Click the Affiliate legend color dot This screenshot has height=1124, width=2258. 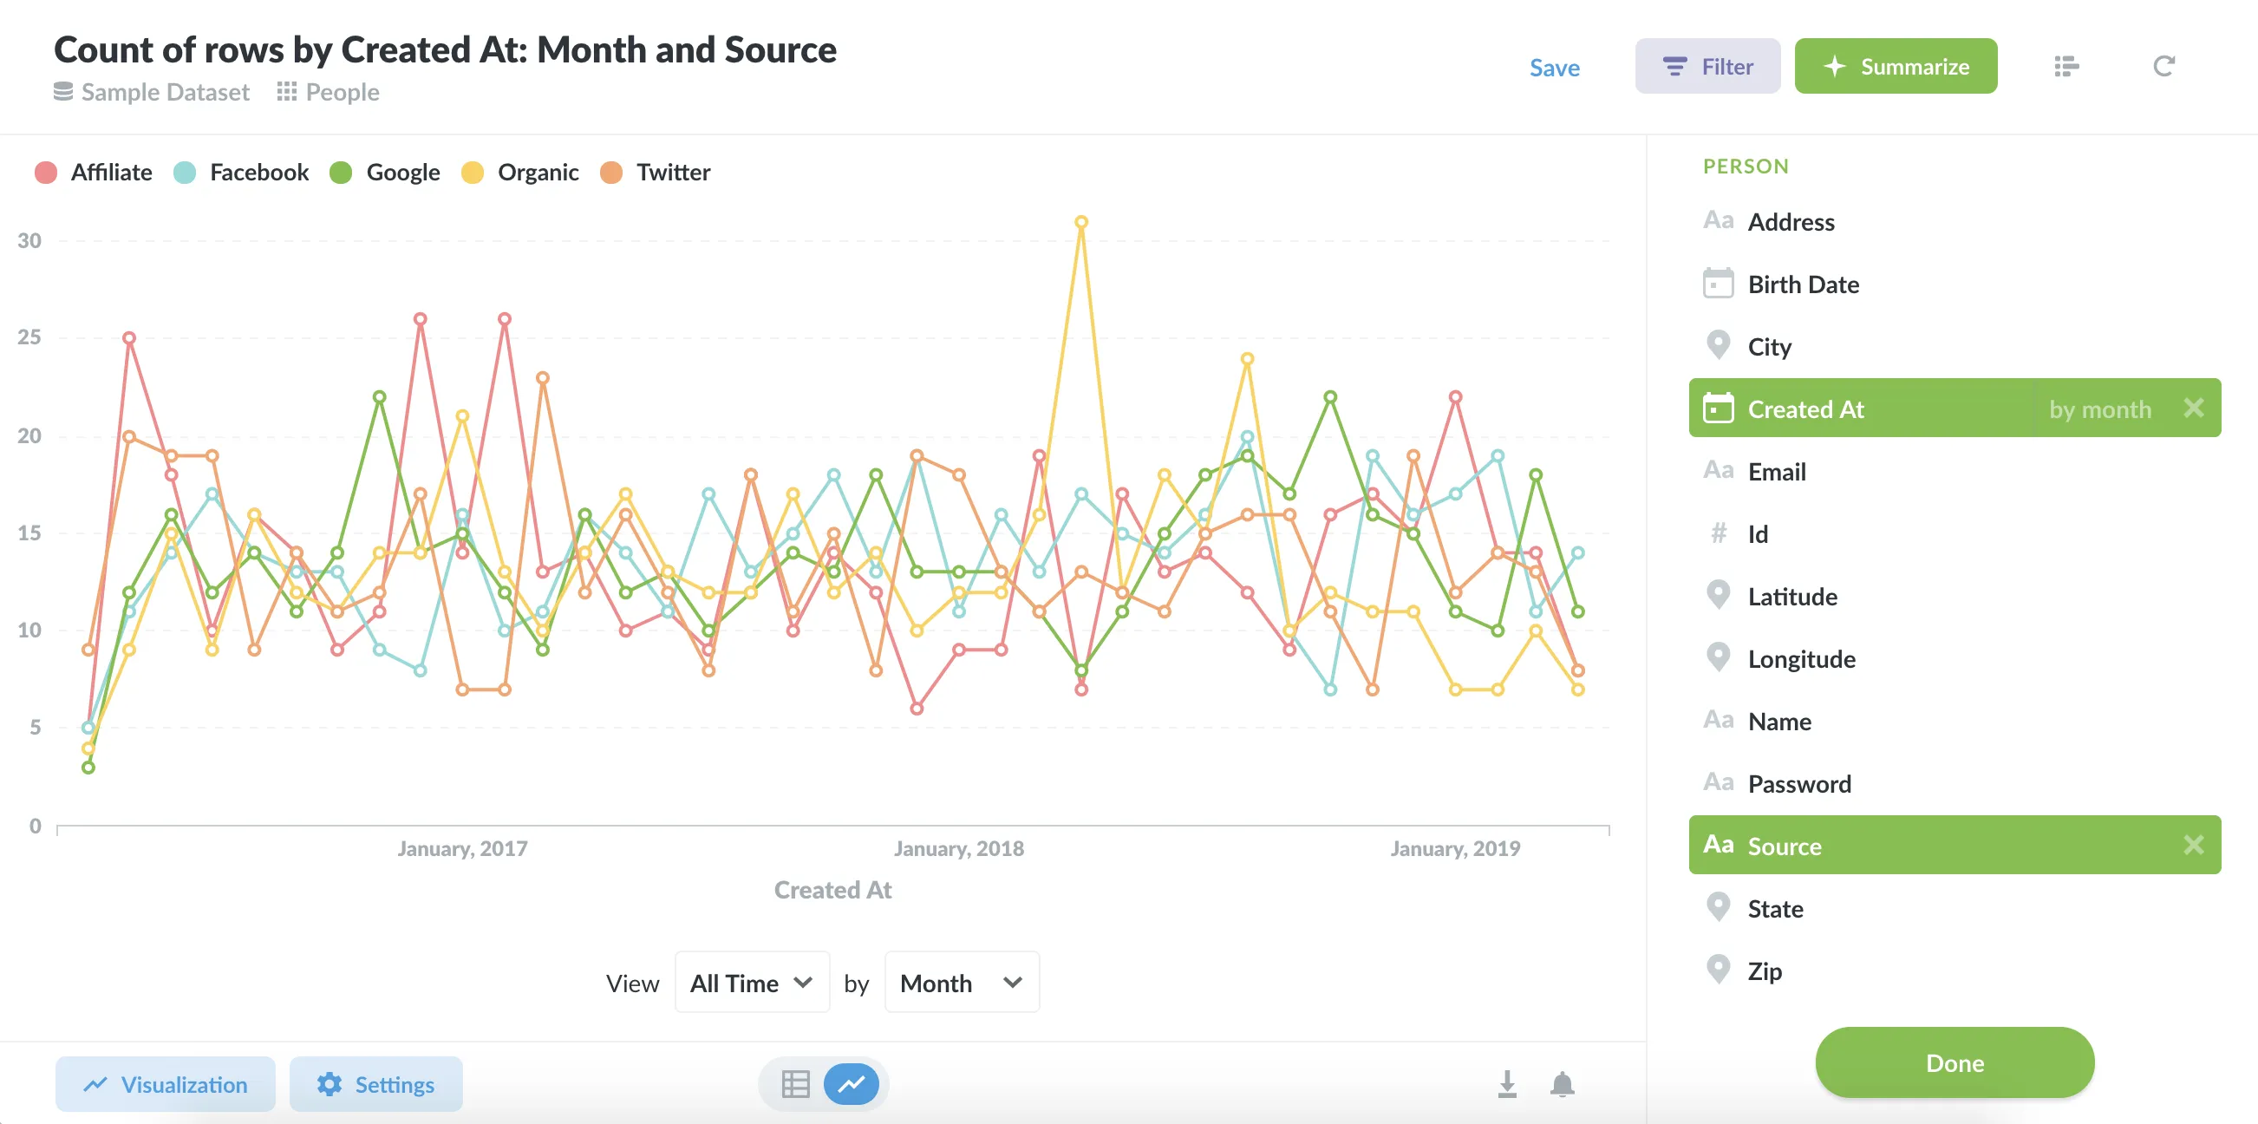[x=47, y=173]
